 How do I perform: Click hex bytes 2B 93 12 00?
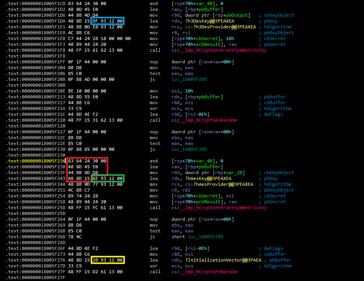pos(107,260)
